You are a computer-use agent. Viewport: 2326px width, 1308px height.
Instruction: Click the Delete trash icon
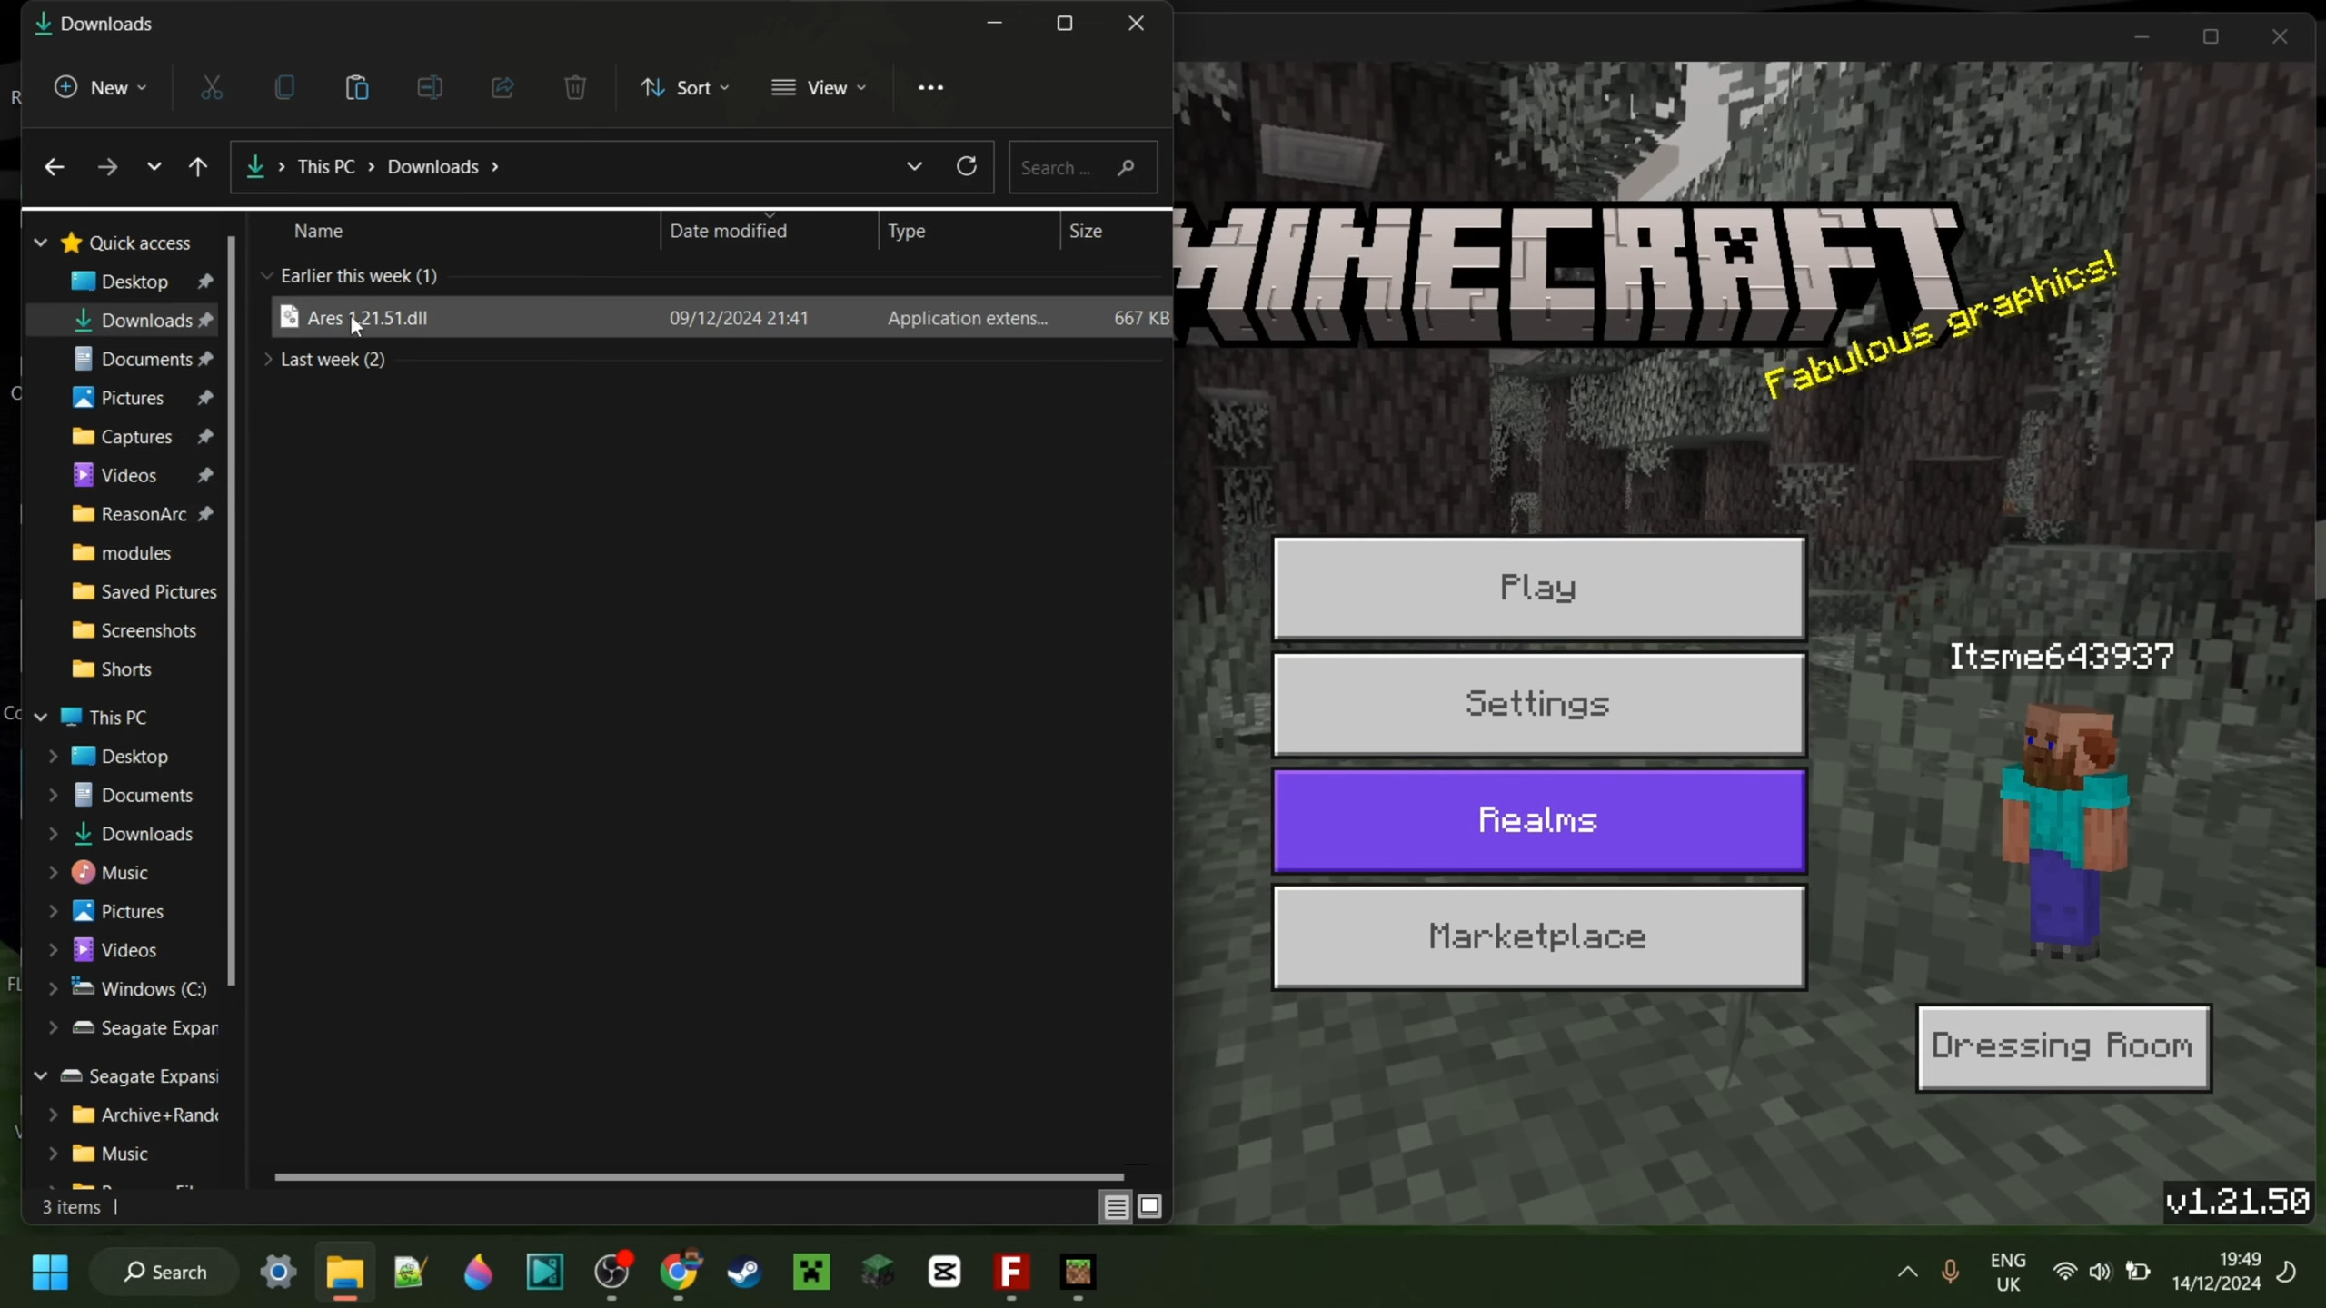click(x=575, y=87)
